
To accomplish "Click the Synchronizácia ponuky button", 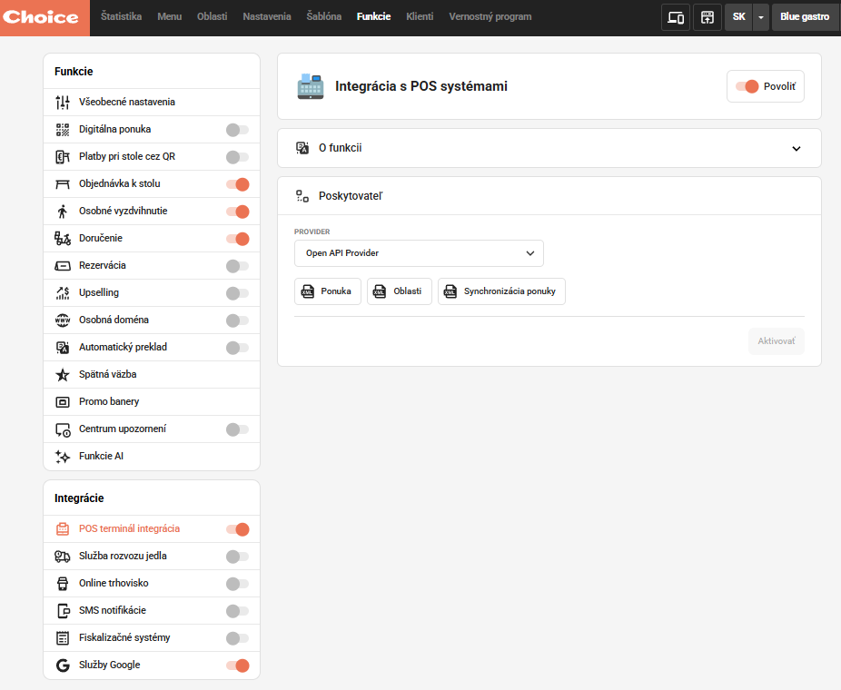I will point(501,291).
